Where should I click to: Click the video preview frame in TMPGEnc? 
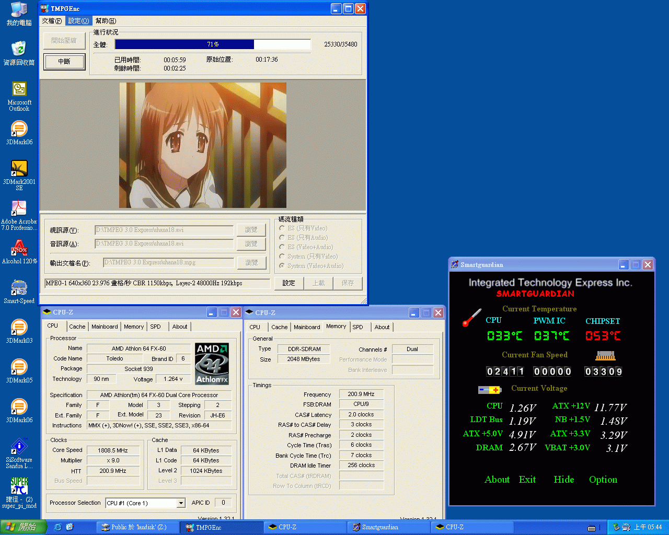pos(203,145)
